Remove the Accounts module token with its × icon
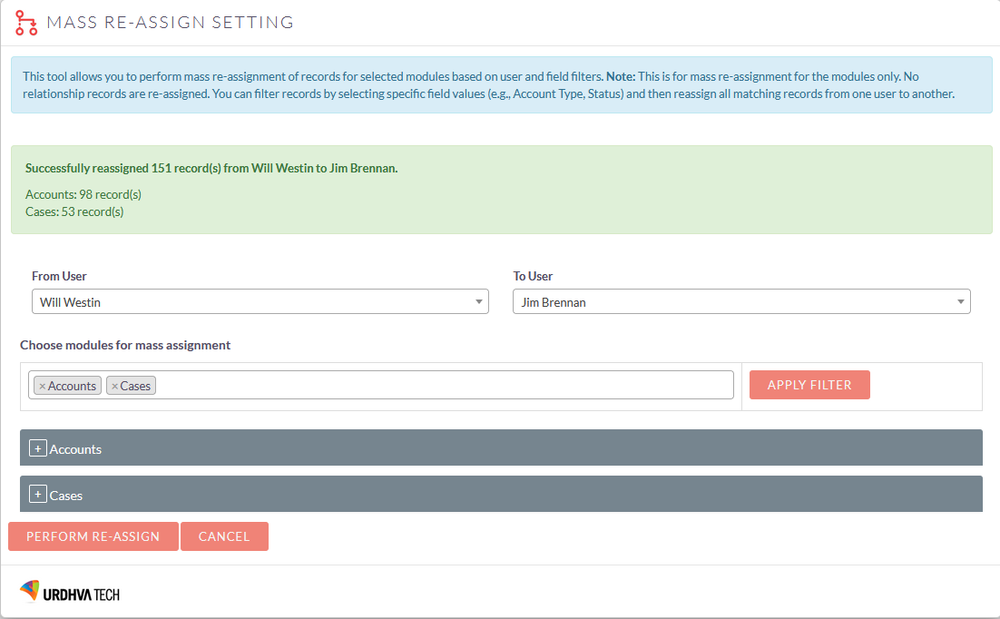Image resolution: width=1000 pixels, height=619 pixels. point(42,385)
